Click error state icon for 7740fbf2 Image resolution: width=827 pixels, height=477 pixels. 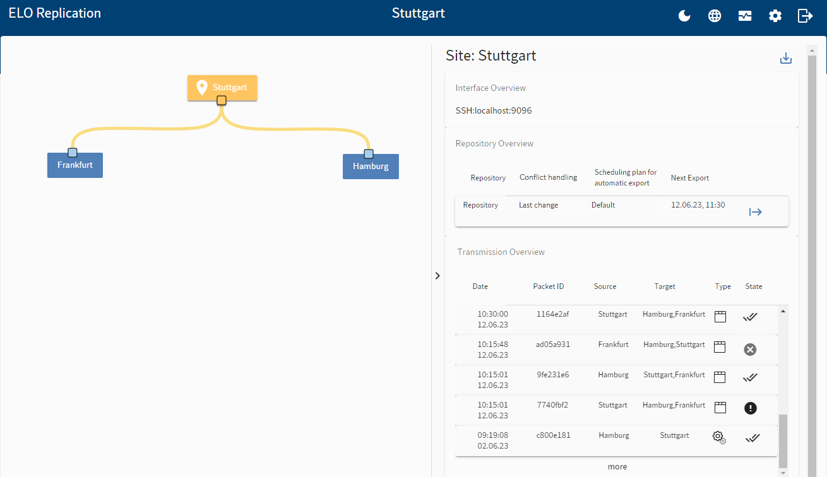pyautogui.click(x=750, y=408)
